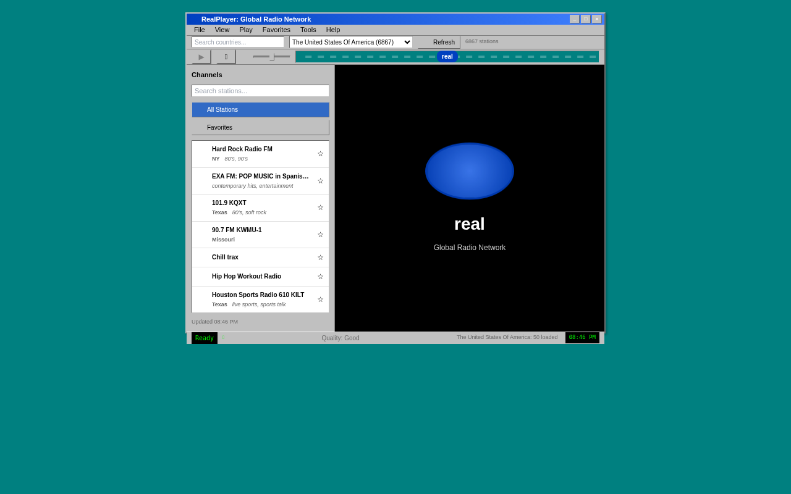Click the real logo badge in the toolbar
Image resolution: width=791 pixels, height=494 pixels.
click(x=447, y=57)
